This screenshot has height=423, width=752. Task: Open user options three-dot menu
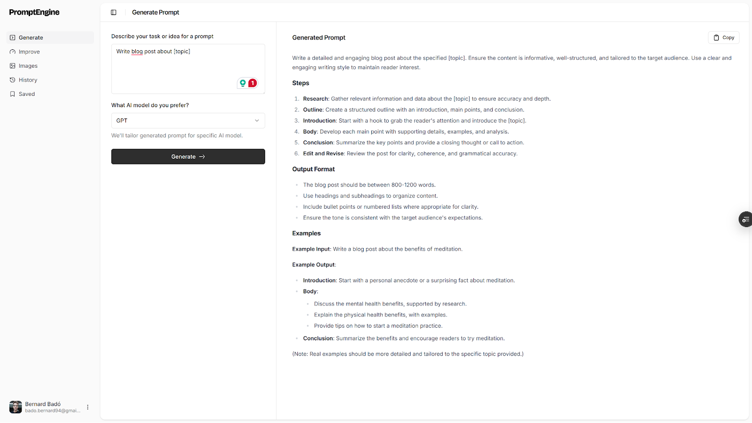[88, 407]
